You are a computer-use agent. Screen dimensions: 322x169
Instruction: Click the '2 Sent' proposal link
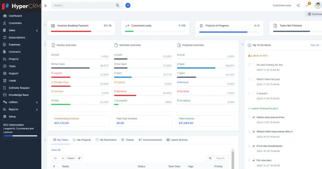tap(181, 64)
